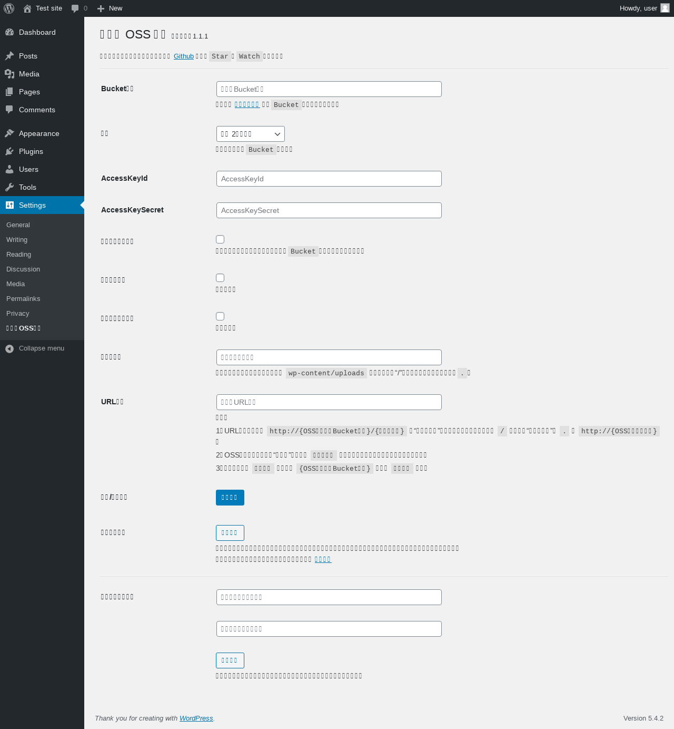Screen dimensions: 674x729
Task: Open Appearance via the paintbrush icon
Action: click(x=9, y=133)
